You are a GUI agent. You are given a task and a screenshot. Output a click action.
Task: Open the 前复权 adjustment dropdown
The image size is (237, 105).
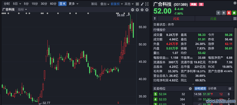click(116, 4)
